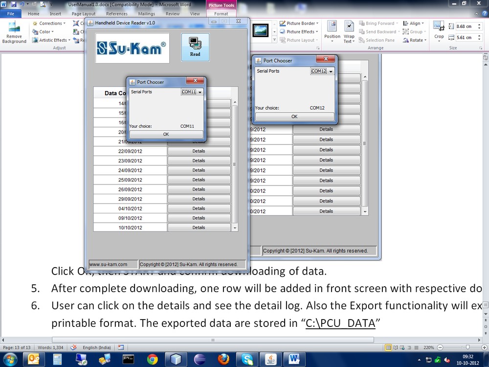Click the zoom slider handle
This screenshot has width=489, height=367.
467,347
